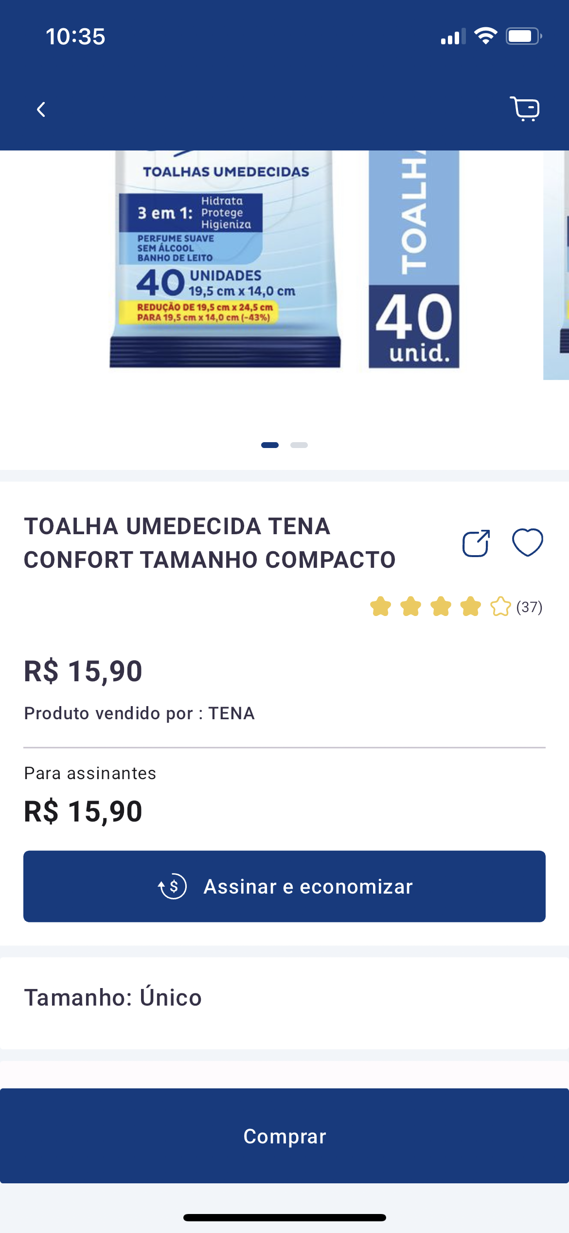Open the Toalhas Umedecidas front package image
Viewport: 569px width, 1233px height.
pyautogui.click(x=225, y=259)
